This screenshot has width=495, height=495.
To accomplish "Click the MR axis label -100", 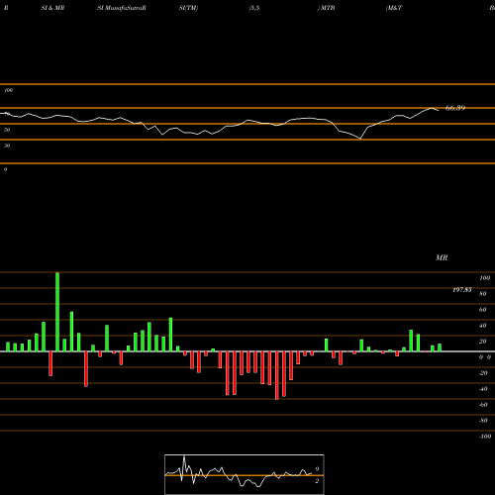I will pyautogui.click(x=485, y=437).
